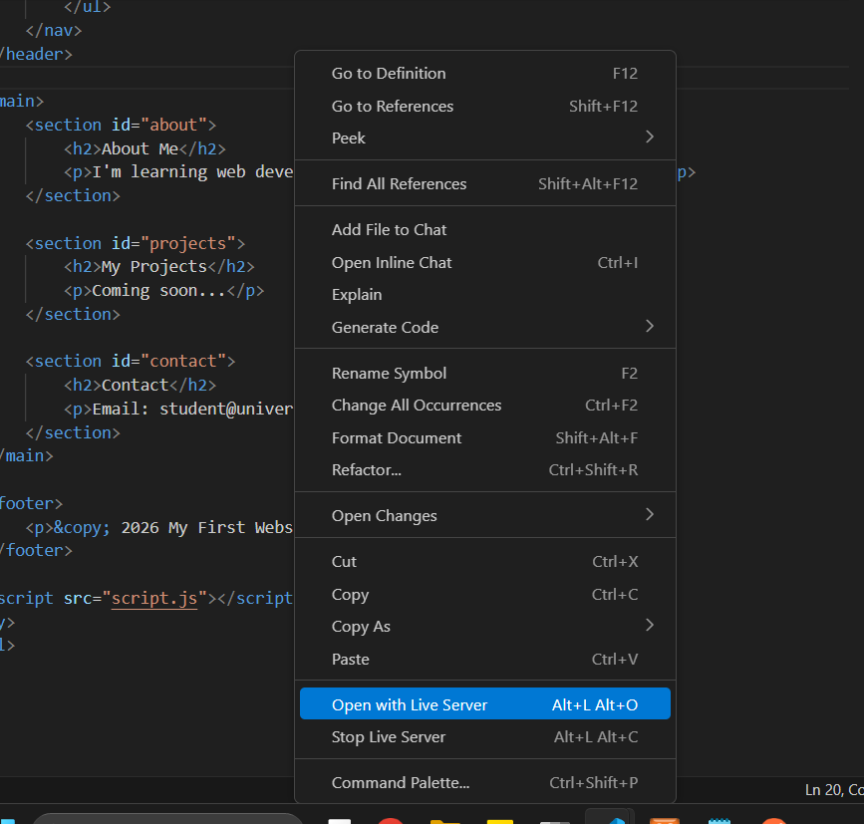Viewport: 864px width, 824px height.
Task: Click Find All References
Action: (x=399, y=184)
